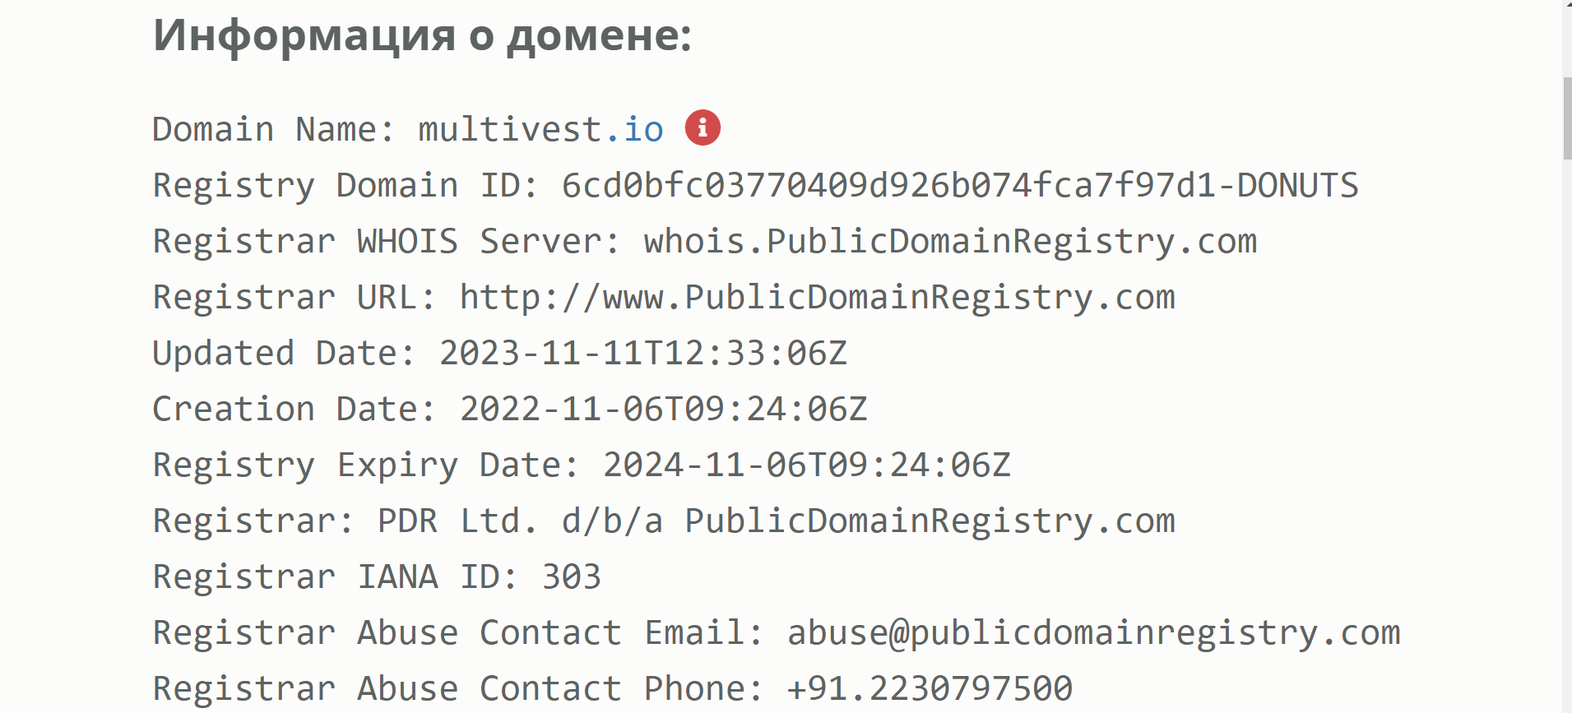Viewport: 1572px width, 713px height.
Task: Click the Registry Expiry Date value 2024-11-06T09:24:06Z
Action: 806,465
